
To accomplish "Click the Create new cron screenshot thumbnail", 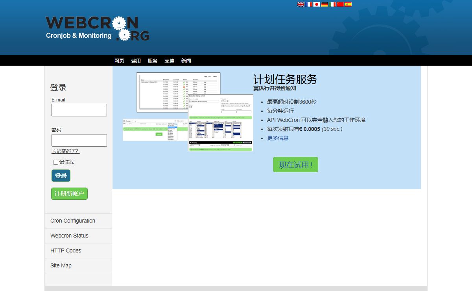I will pyautogui.click(x=221, y=123).
